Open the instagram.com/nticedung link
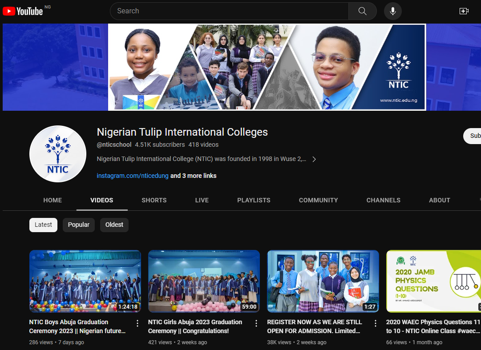 click(133, 176)
